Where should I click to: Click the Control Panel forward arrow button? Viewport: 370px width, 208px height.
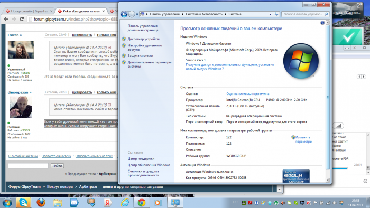(x=132, y=14)
